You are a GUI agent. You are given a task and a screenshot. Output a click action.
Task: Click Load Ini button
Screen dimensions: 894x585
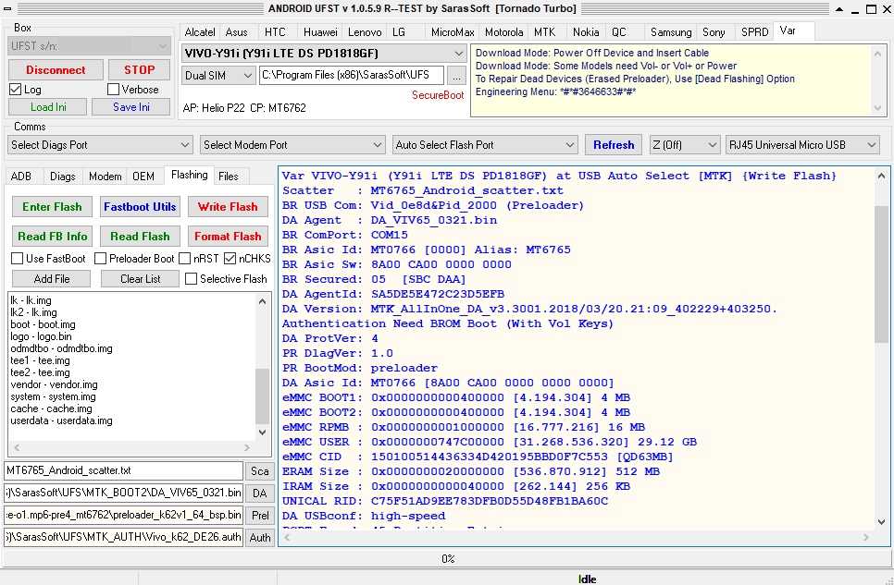48,107
